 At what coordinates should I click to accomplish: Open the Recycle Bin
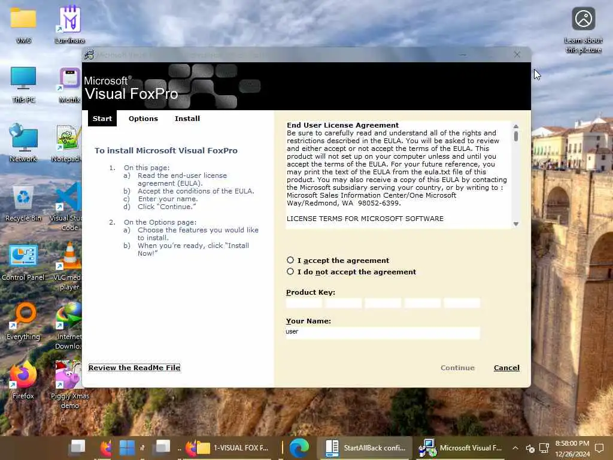[x=23, y=202]
